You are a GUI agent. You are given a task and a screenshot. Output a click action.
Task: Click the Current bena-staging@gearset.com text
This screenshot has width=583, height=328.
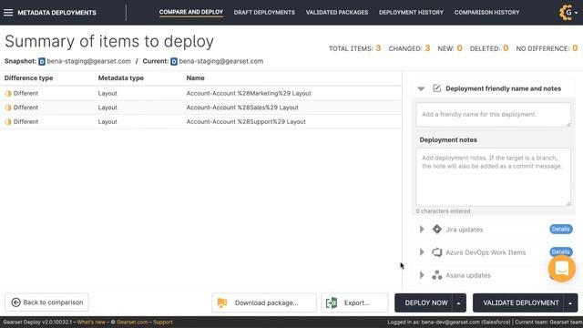point(221,61)
